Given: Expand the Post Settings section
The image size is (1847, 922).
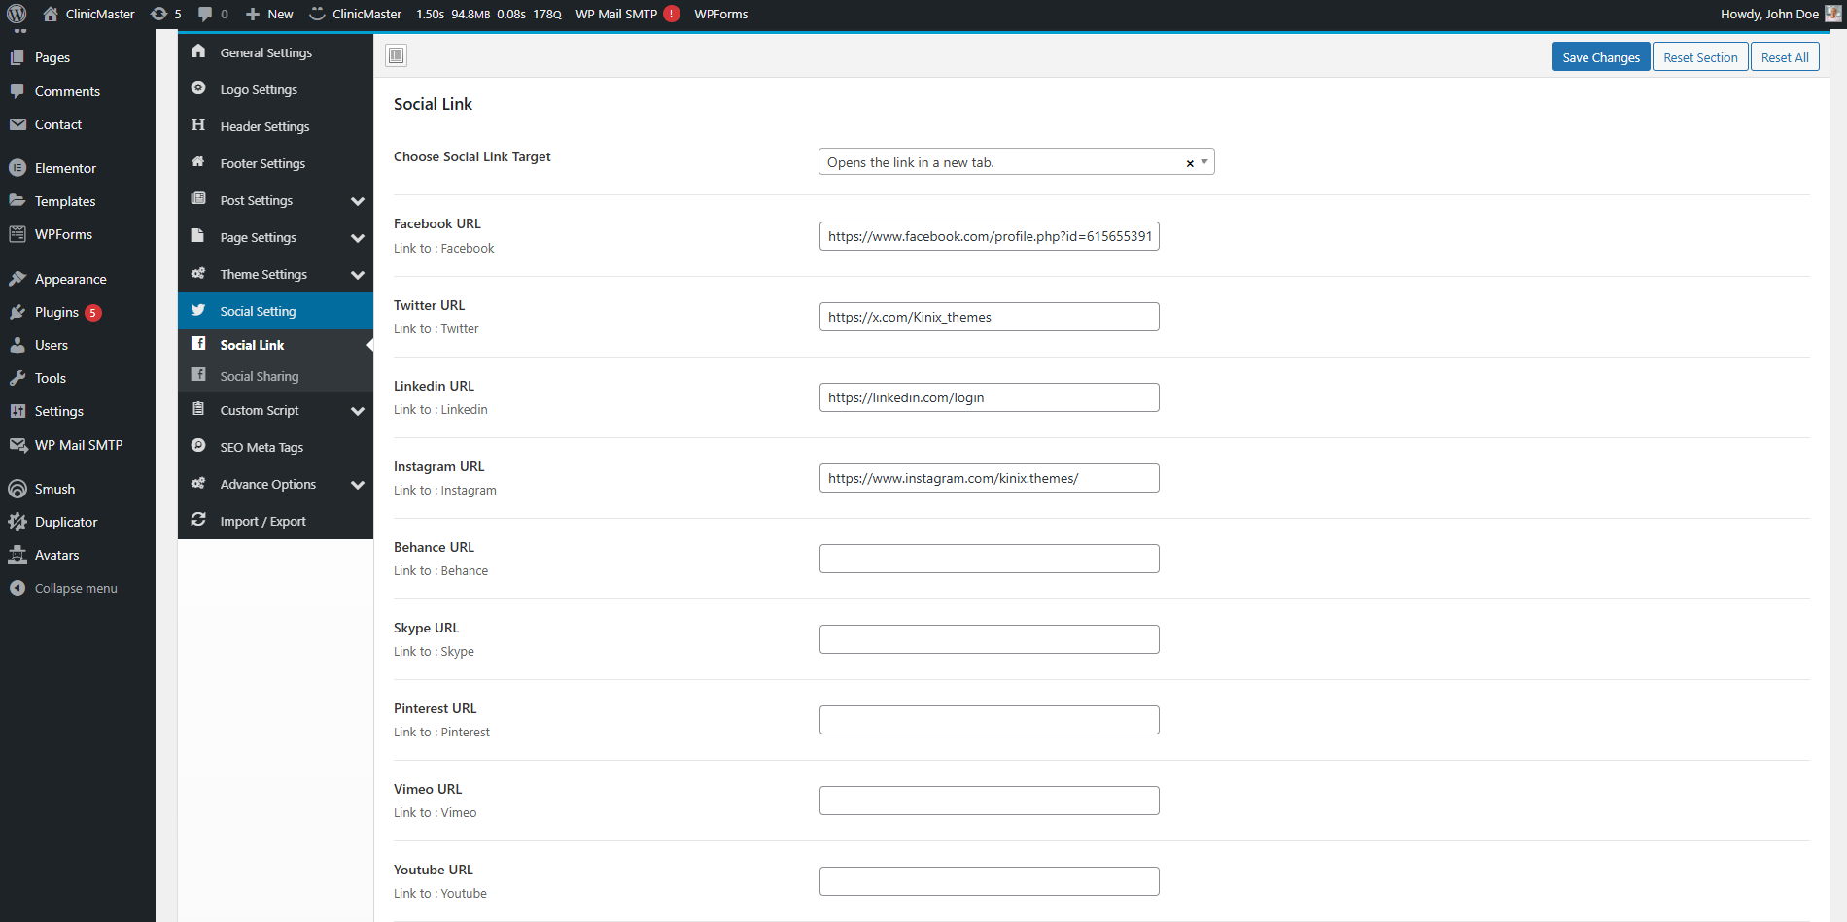Looking at the screenshot, I should pos(358,201).
